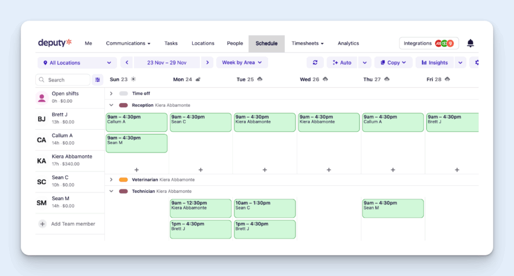Click the SC avatar for Sean C

pyautogui.click(x=42, y=182)
